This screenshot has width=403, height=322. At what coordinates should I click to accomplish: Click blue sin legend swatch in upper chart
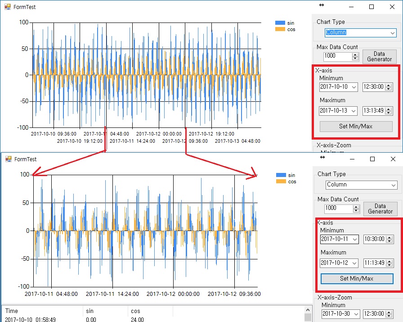pyautogui.click(x=280, y=23)
